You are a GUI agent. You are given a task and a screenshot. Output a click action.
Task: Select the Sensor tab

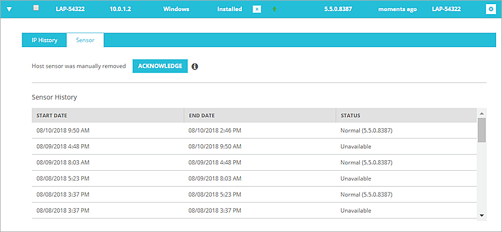click(x=85, y=40)
